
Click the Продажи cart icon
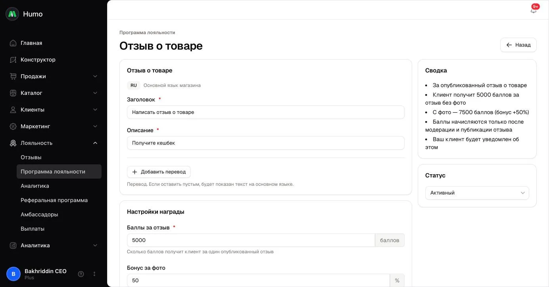pos(13,76)
